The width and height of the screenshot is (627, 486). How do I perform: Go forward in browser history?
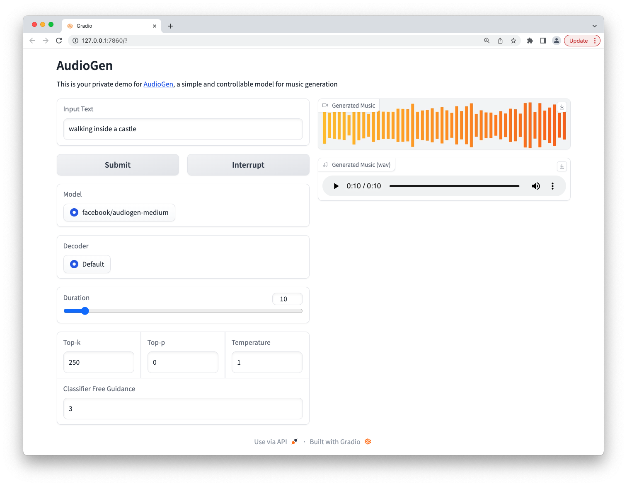tap(46, 41)
